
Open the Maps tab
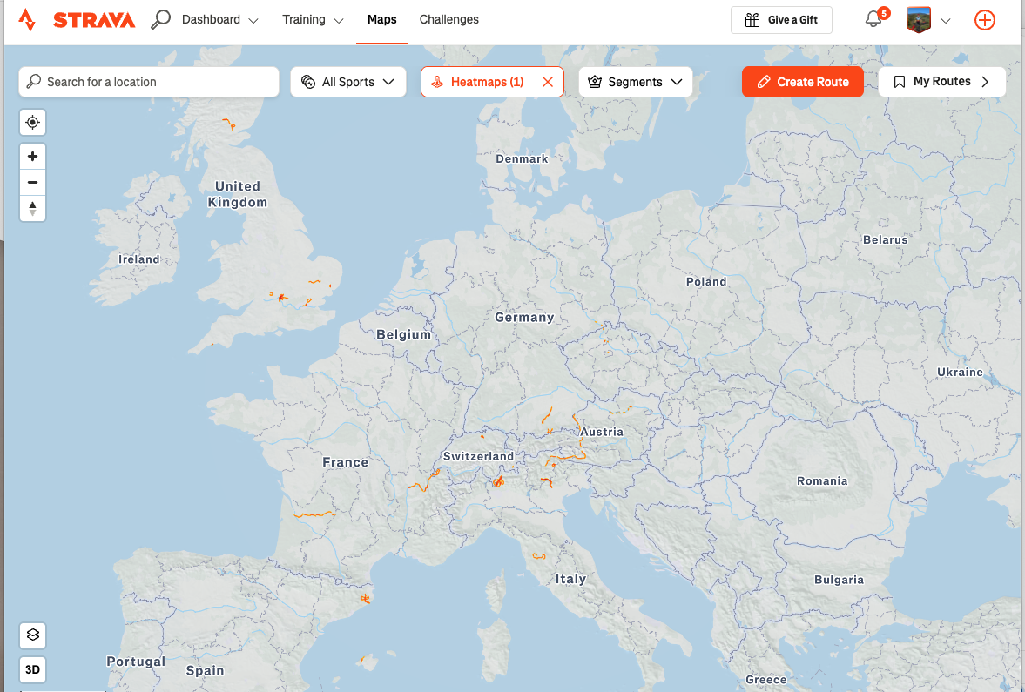pos(381,20)
